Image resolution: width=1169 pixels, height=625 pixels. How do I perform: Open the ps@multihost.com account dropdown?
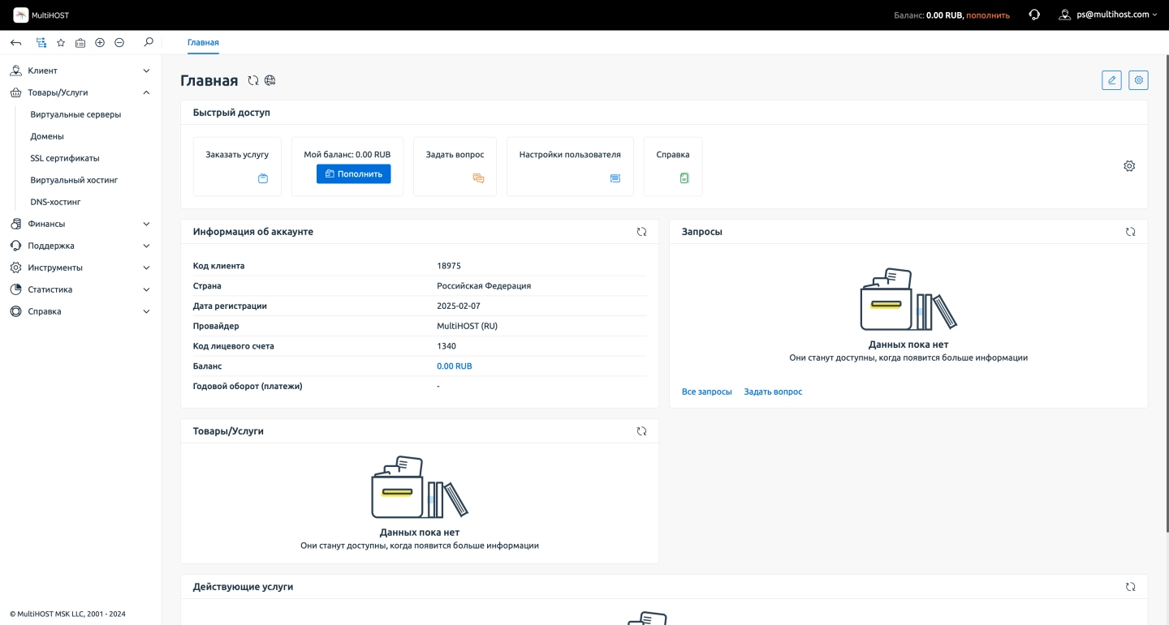click(1109, 15)
